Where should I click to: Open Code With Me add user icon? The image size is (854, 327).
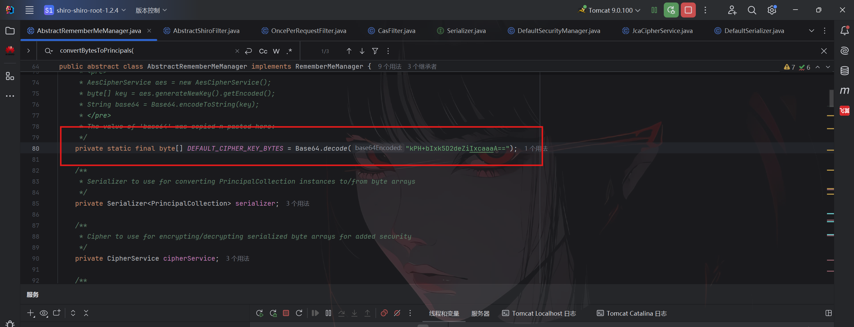coord(732,10)
